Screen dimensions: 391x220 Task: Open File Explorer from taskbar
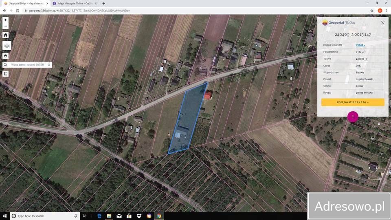pos(109,216)
